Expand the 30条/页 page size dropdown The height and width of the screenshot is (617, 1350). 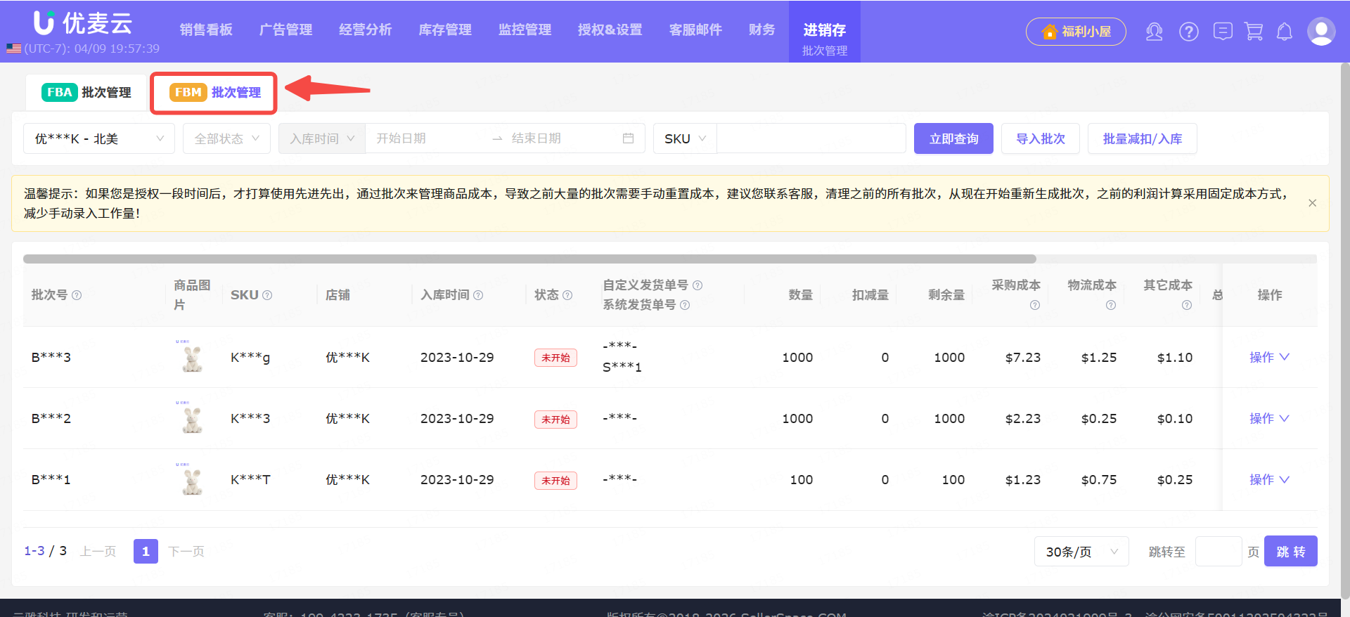tap(1081, 552)
